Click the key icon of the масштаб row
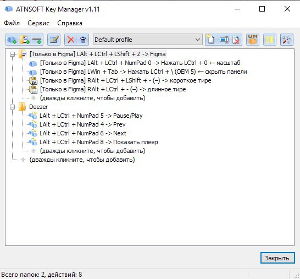Viewport: 300px width, 279px height. click(33, 63)
